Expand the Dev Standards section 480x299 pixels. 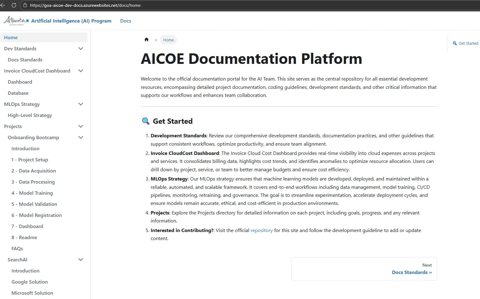pos(81,48)
